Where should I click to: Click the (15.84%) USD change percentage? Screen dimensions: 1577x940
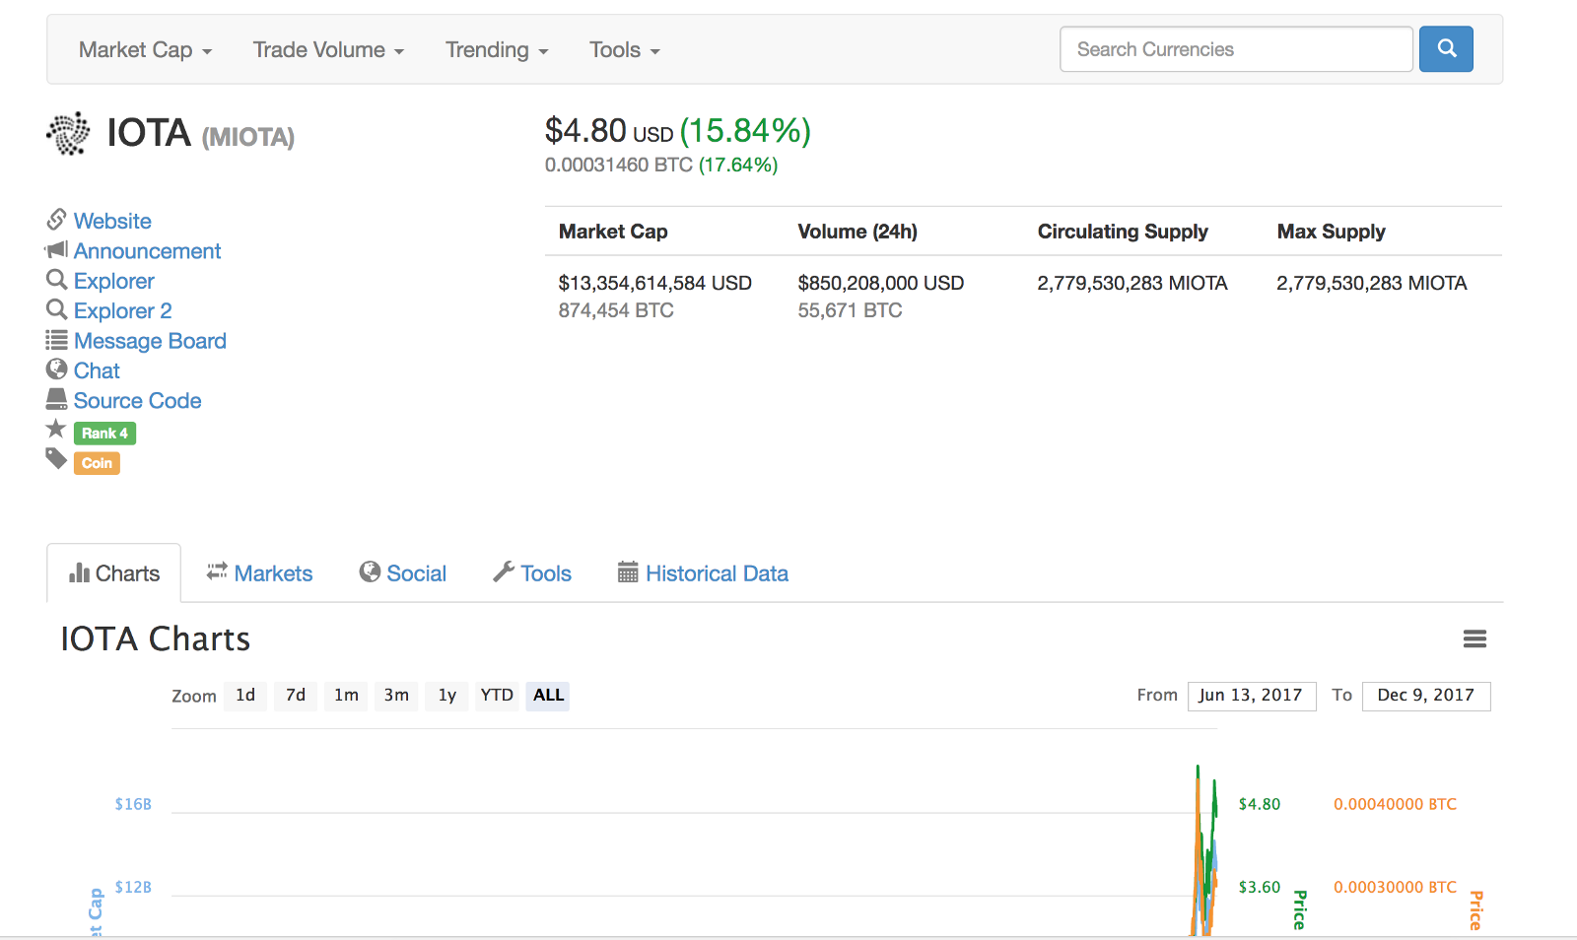[745, 131]
